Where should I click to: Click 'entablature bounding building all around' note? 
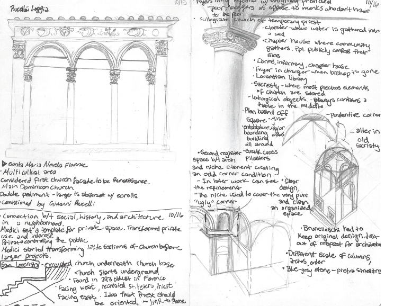tap(258, 136)
